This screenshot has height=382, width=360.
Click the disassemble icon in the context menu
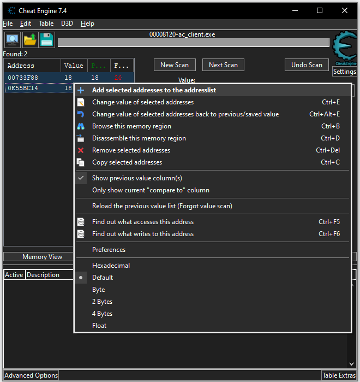click(81, 138)
